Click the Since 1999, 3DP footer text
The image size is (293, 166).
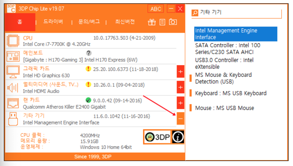click(93, 157)
